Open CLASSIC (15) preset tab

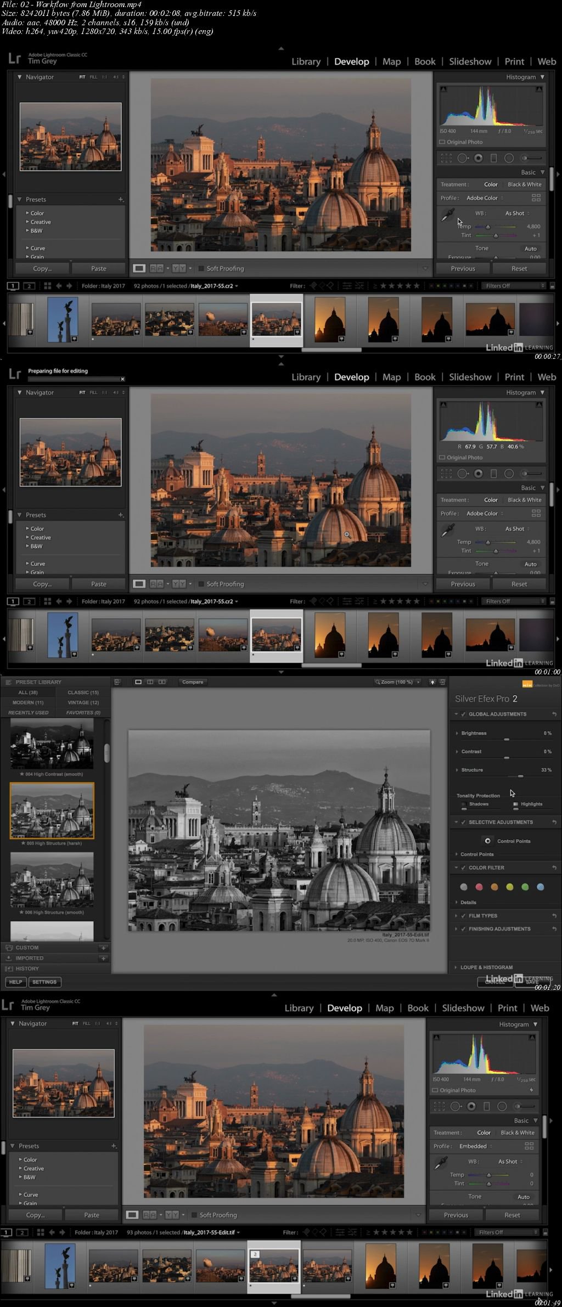coord(83,692)
